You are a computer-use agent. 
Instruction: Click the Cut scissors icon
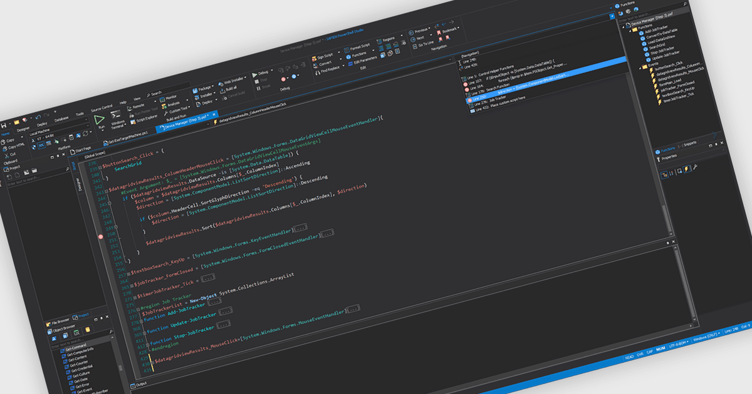point(6,155)
